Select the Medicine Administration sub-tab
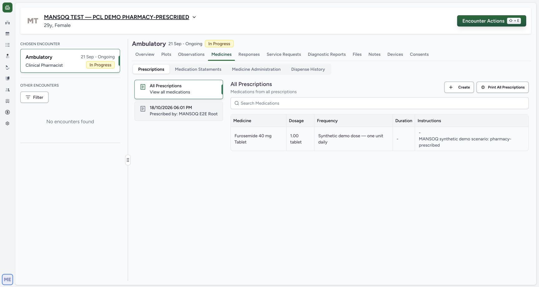Image resolution: width=539 pixels, height=287 pixels. pos(256,69)
